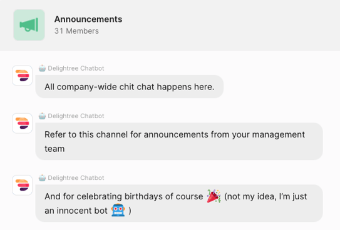Screen dimensions: 340x230
Task: View the 31 Members list
Action: point(76,31)
